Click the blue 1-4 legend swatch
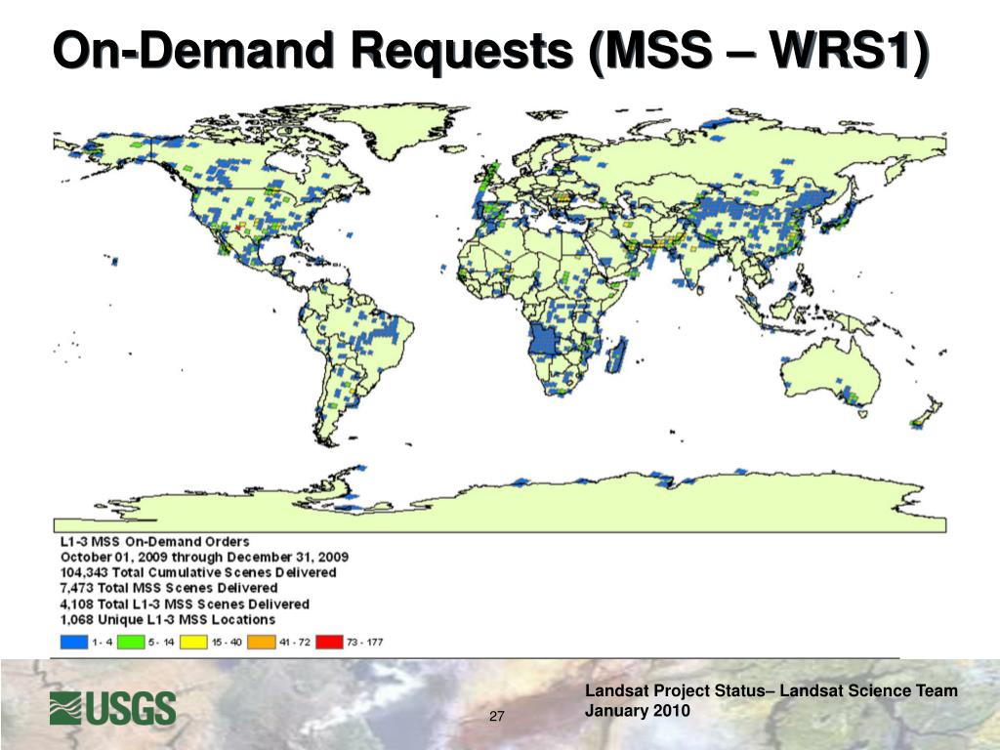 click(x=74, y=642)
